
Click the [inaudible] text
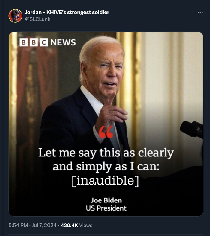pyautogui.click(x=106, y=181)
